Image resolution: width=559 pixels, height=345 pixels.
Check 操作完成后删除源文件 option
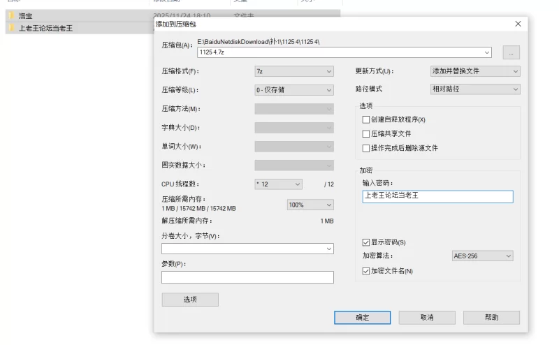tap(365, 148)
